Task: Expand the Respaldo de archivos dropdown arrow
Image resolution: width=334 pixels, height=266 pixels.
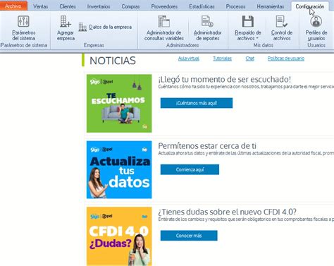Action: 257,38
